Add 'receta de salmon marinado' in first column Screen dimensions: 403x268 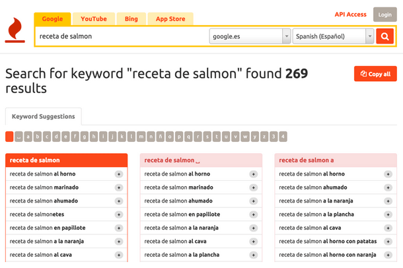[119, 187]
